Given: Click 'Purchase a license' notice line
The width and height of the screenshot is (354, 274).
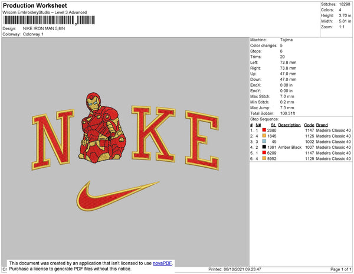Looking at the screenshot, I should point(70,269).
